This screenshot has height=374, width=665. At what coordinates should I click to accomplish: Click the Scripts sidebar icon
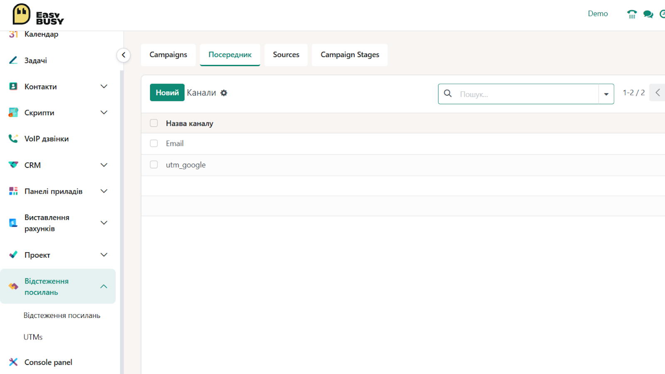pyautogui.click(x=13, y=113)
